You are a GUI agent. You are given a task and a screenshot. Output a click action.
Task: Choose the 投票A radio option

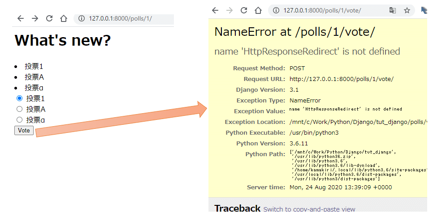19,109
